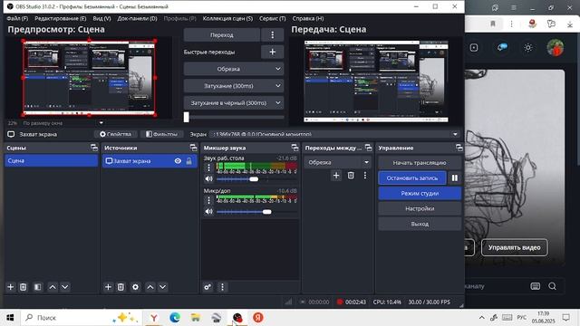The width and height of the screenshot is (580, 326).
Task: Add a new source with plus icon
Action: click(x=108, y=287)
